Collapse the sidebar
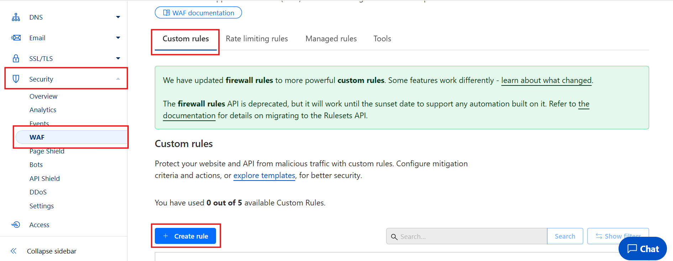This screenshot has height=261, width=673. click(x=52, y=251)
